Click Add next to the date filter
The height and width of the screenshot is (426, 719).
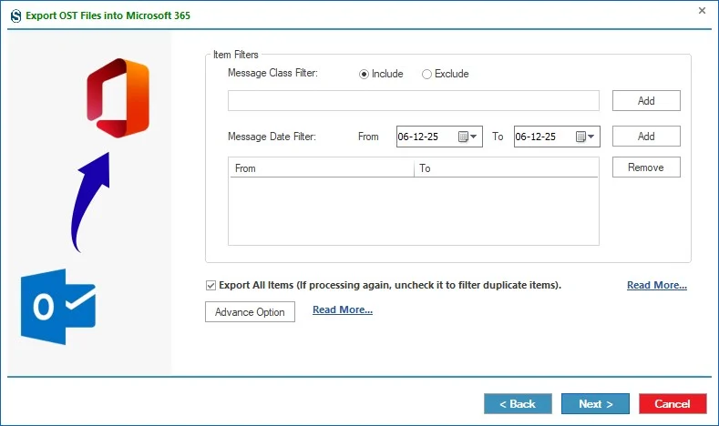[x=646, y=136]
